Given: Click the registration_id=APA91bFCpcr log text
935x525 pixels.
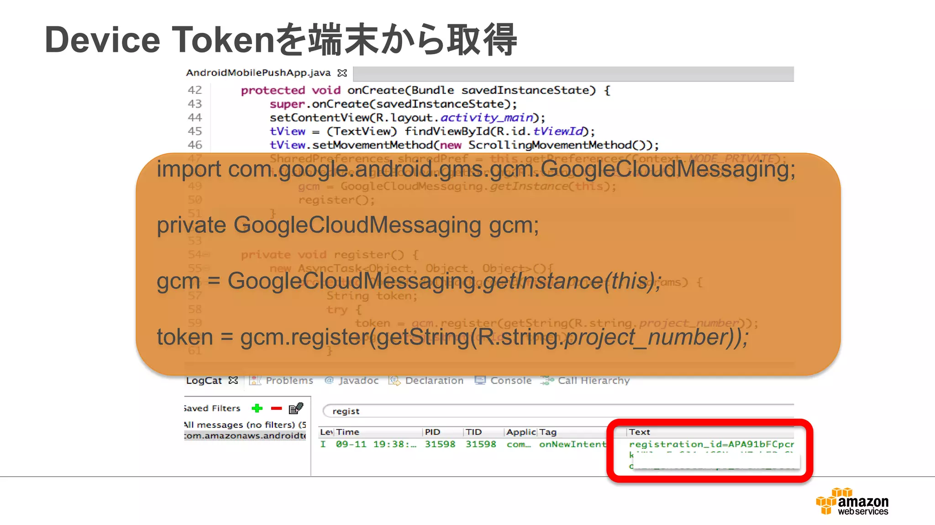Looking at the screenshot, I should [x=711, y=444].
